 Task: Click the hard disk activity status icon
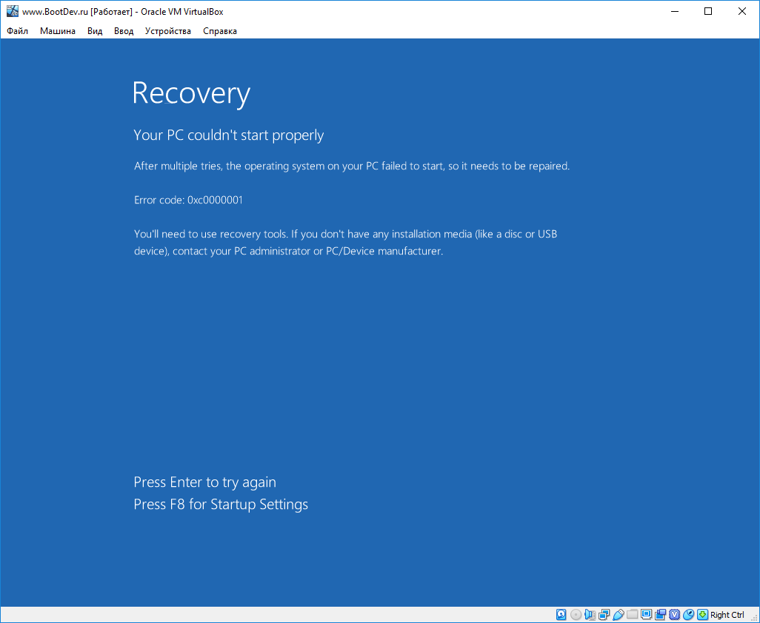coord(561,615)
